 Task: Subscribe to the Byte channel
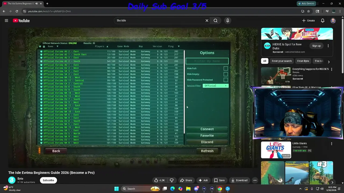pos(48,180)
